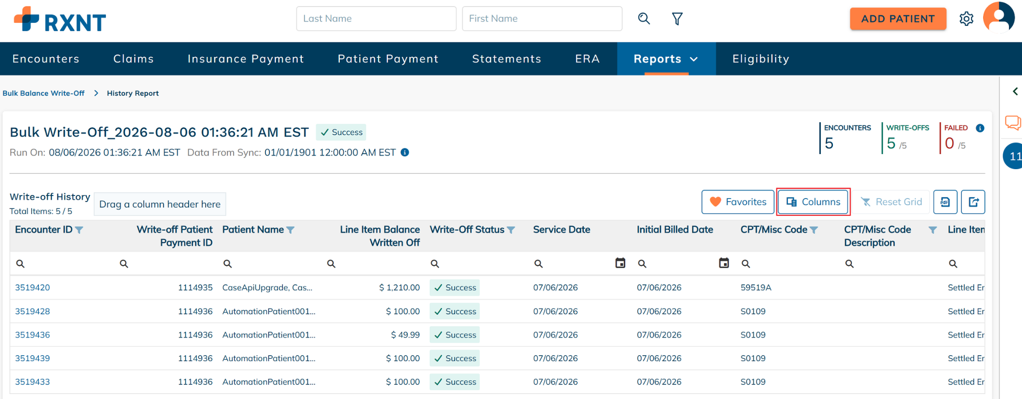This screenshot has width=1022, height=399.
Task: Open the Insurance Payment tab
Action: [x=246, y=59]
